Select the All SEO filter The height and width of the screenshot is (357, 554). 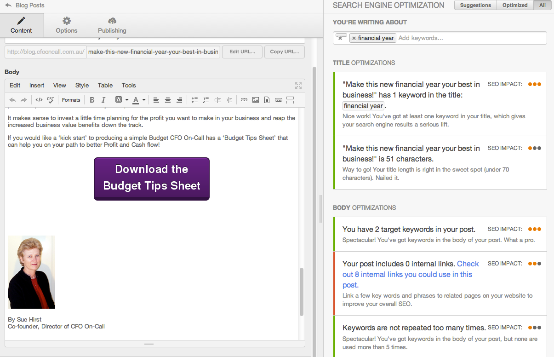(x=543, y=5)
